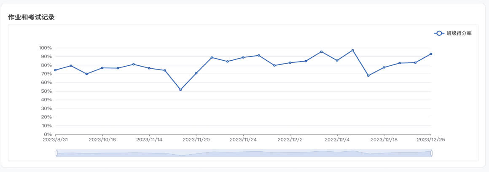Select the last data point at 2023/12/25
489x172 pixels.
[431, 54]
